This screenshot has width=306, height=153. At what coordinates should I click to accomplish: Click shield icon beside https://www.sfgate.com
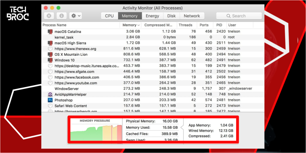point(50,72)
